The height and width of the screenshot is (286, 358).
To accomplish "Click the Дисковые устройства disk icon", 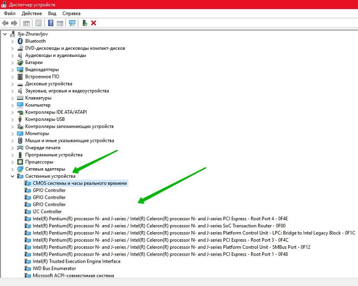I will (x=20, y=84).
